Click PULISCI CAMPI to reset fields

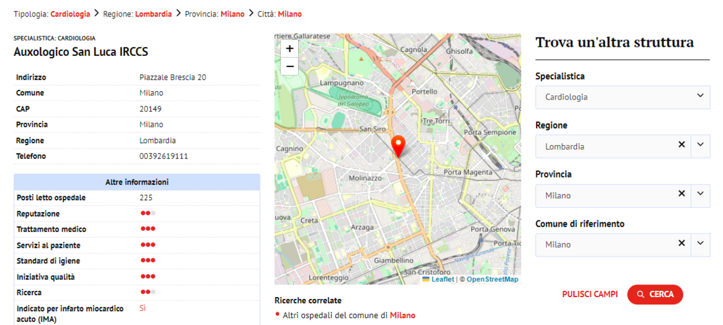[590, 295]
